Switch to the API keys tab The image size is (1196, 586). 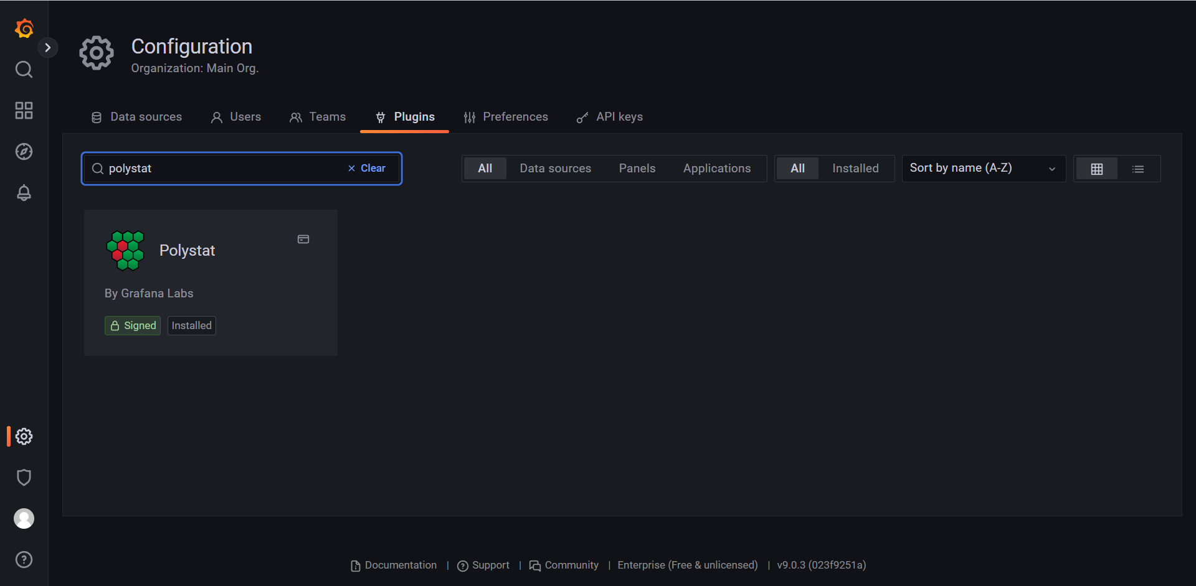610,117
